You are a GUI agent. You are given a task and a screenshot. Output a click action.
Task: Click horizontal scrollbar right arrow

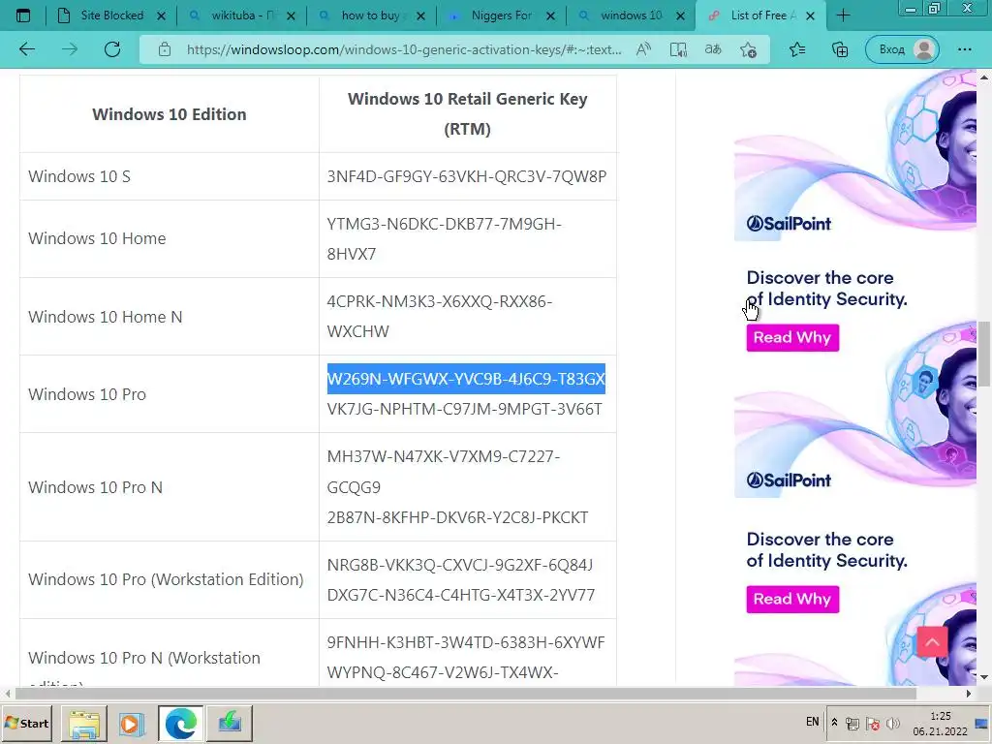pyautogui.click(x=968, y=694)
